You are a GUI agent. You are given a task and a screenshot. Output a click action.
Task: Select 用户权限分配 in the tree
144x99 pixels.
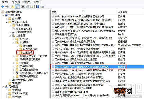click(30, 49)
